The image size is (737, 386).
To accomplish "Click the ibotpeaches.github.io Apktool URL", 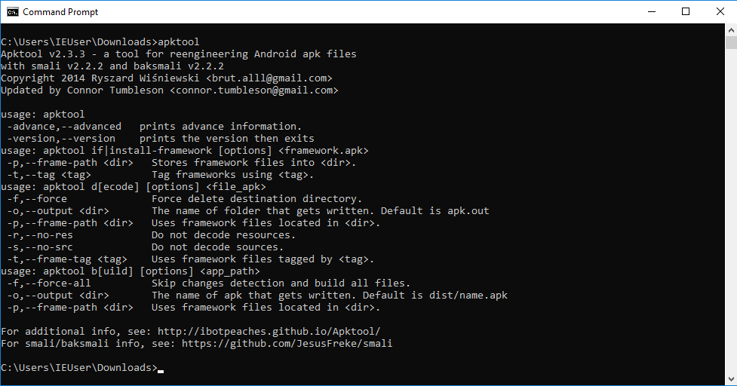I will 290,332.
